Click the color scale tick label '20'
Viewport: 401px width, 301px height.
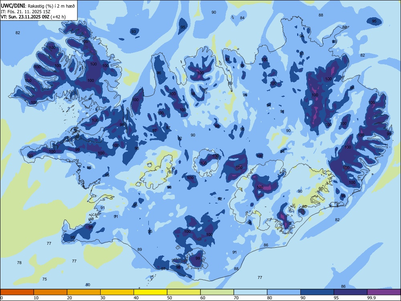(69, 298)
